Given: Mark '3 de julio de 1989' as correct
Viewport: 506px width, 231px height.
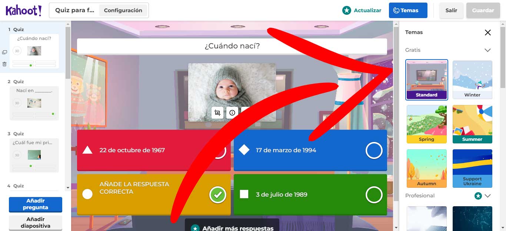Looking at the screenshot, I should 374,195.
